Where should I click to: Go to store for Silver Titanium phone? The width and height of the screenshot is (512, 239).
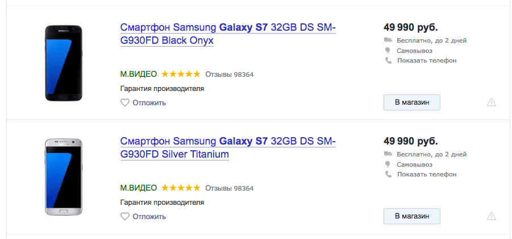[412, 216]
